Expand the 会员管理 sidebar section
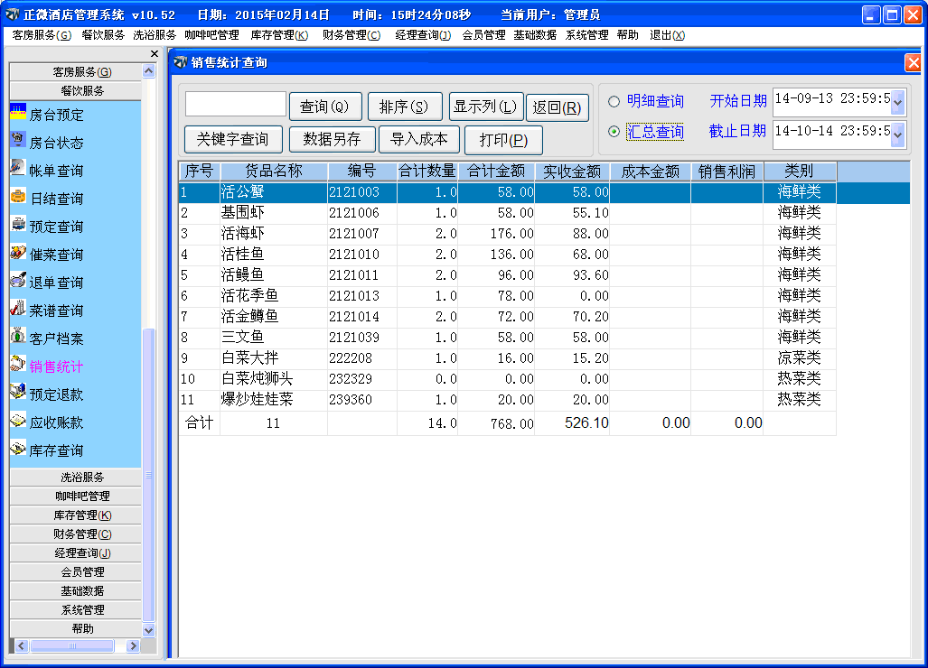928x668 pixels. click(x=76, y=571)
